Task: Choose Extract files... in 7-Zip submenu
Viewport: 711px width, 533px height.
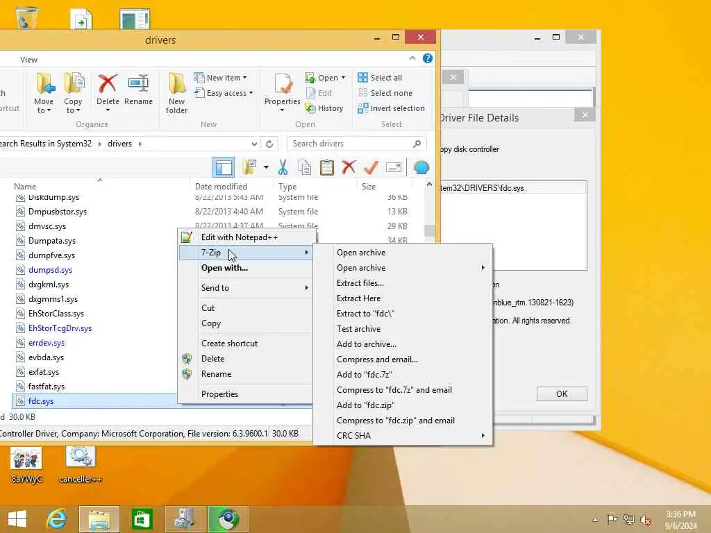Action: [403, 283]
